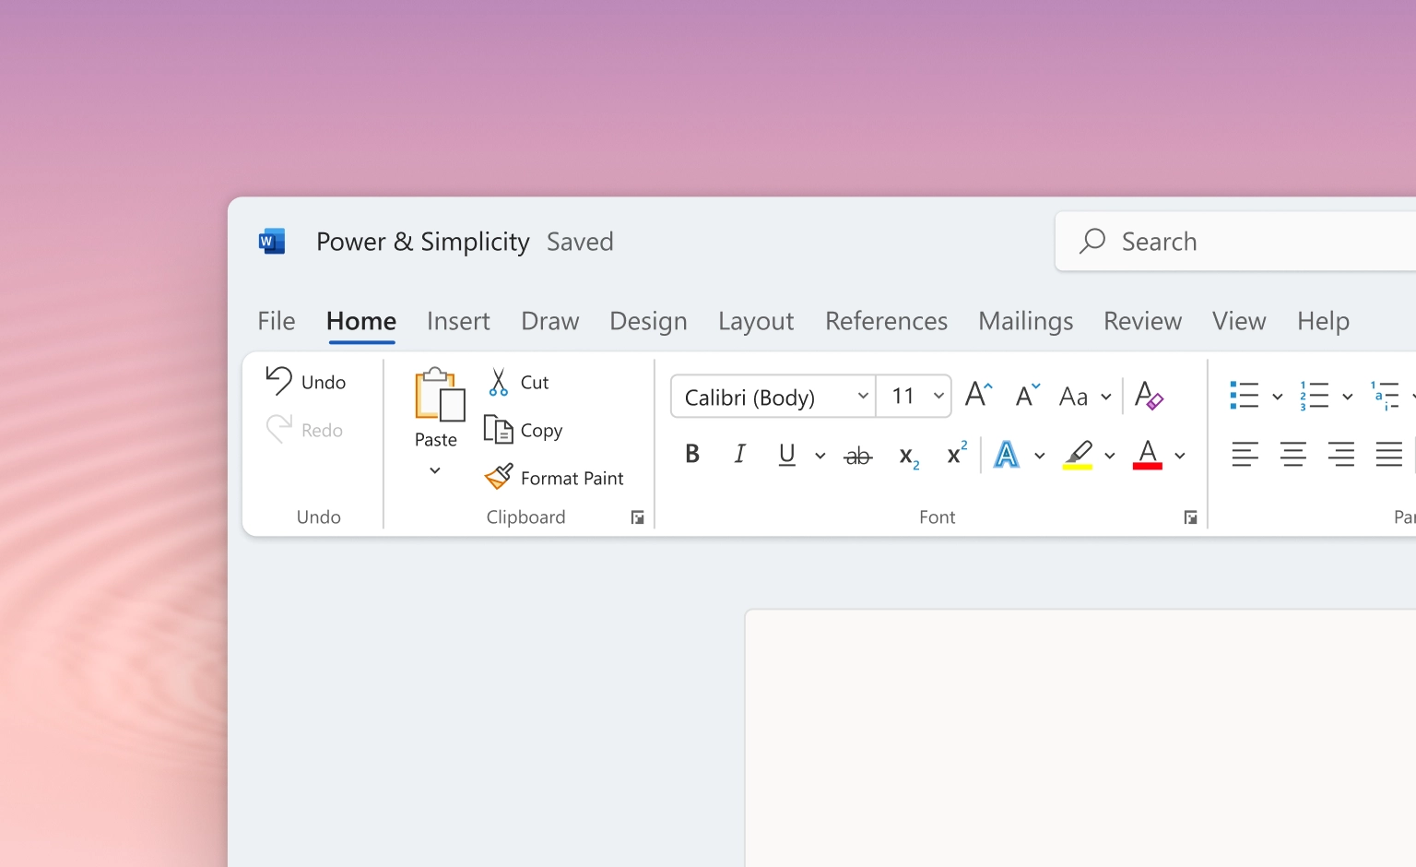Click the Clear Formatting eraser icon
Viewport: 1416px width, 867px height.
[1149, 396]
